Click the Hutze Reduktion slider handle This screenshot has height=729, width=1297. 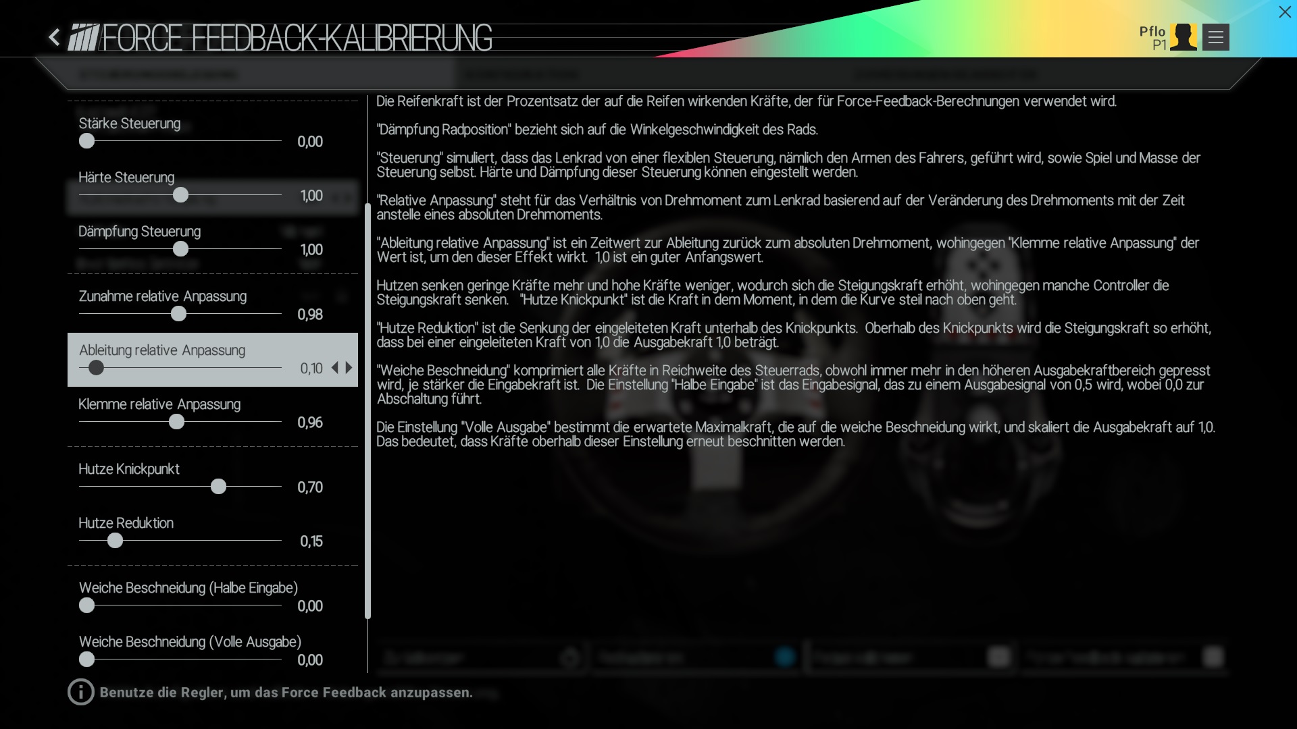click(x=116, y=541)
